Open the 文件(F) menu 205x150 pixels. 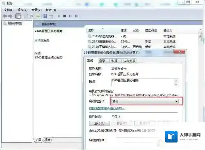pyautogui.click(x=9, y=10)
